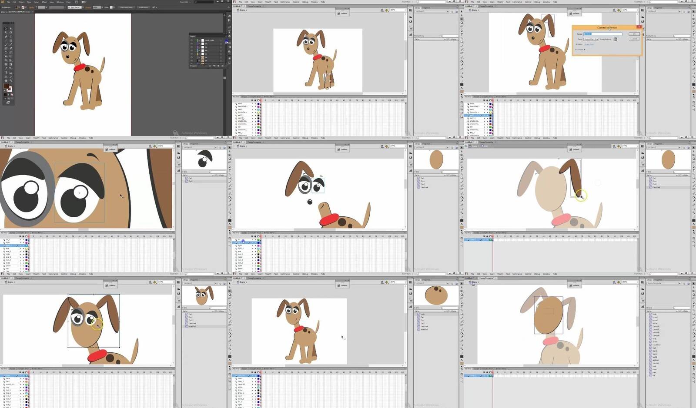Click Cancel in Convert to Symbol dialog
The image size is (696, 408).
point(634,39)
